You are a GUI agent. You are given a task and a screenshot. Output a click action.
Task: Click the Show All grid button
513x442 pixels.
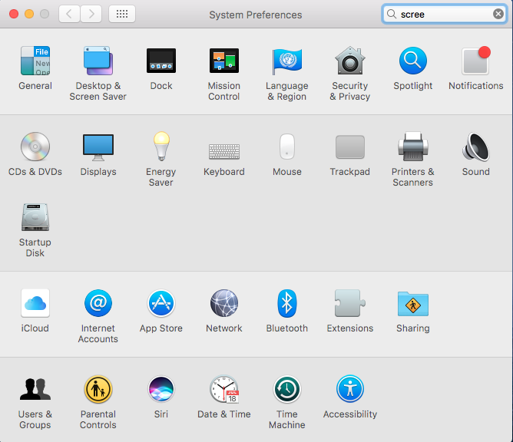coord(122,14)
